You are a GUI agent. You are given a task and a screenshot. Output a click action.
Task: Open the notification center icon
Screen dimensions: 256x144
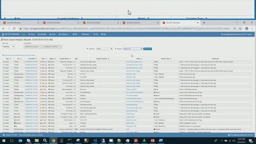(251, 140)
